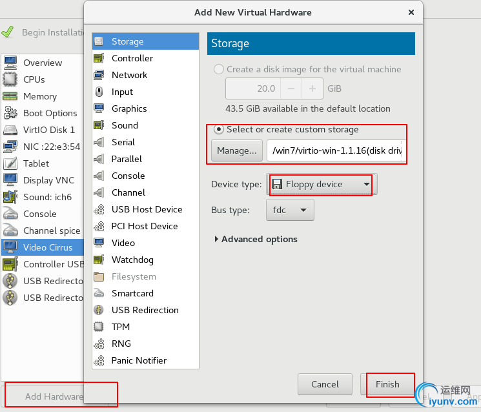Viewport: 481px width, 412px height.
Task: Click the Video monitor icon in dialog
Action: [99, 243]
